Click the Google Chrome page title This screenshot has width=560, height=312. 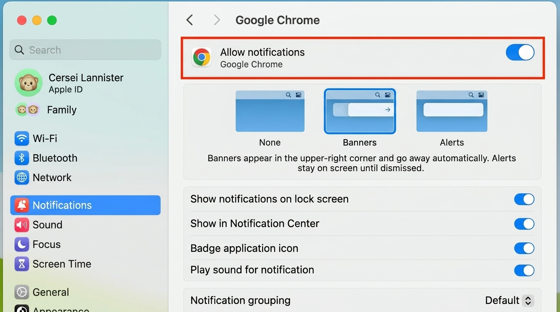tap(278, 20)
